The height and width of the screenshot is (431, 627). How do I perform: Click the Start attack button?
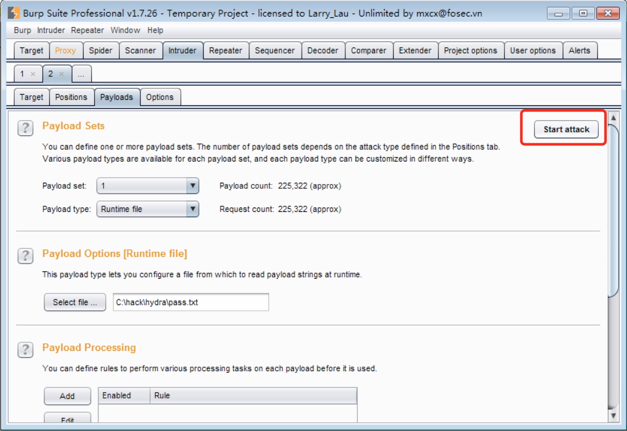point(566,130)
